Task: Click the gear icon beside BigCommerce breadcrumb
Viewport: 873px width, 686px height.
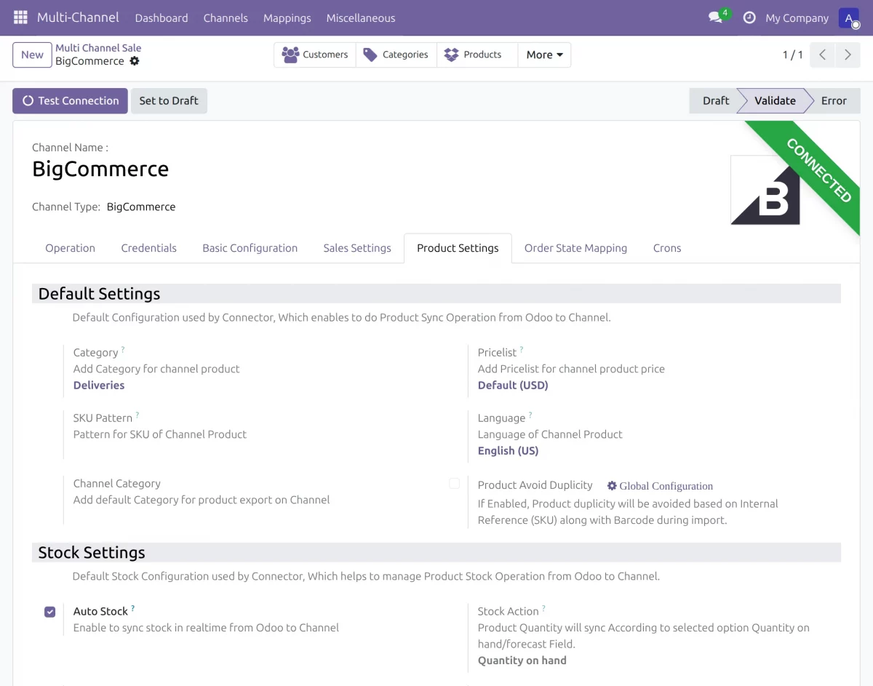Action: (x=135, y=61)
